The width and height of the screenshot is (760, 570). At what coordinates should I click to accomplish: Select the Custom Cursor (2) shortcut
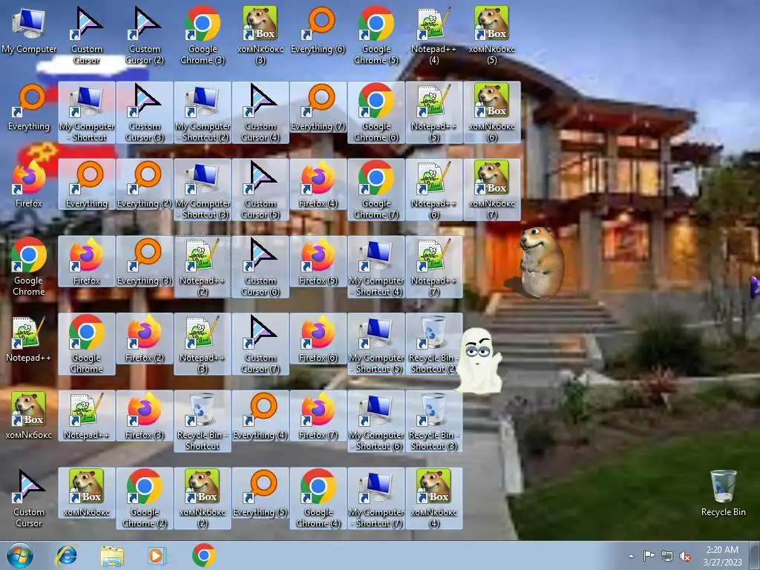pyautogui.click(x=145, y=36)
